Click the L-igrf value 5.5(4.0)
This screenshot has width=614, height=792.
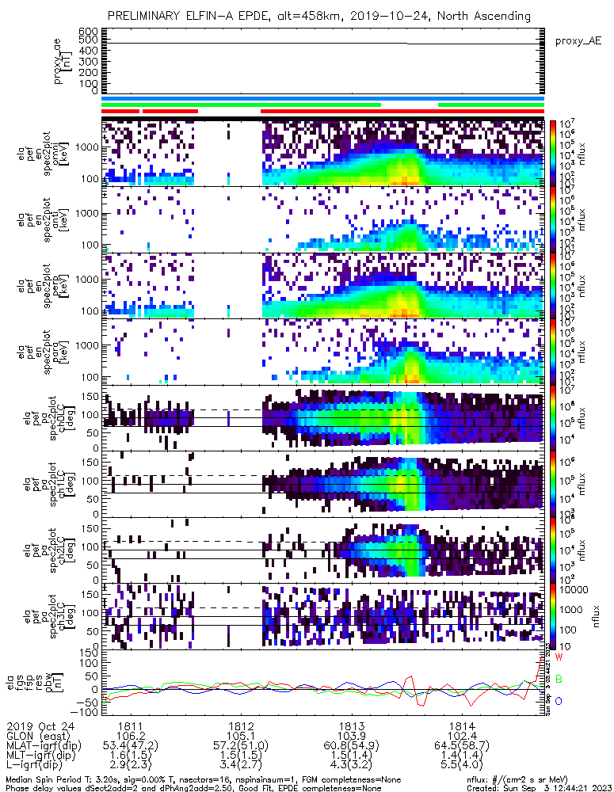pyautogui.click(x=461, y=765)
